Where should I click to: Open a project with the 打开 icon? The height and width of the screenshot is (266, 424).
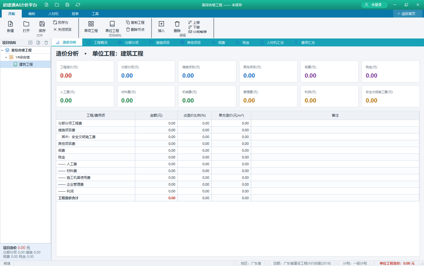[26, 24]
